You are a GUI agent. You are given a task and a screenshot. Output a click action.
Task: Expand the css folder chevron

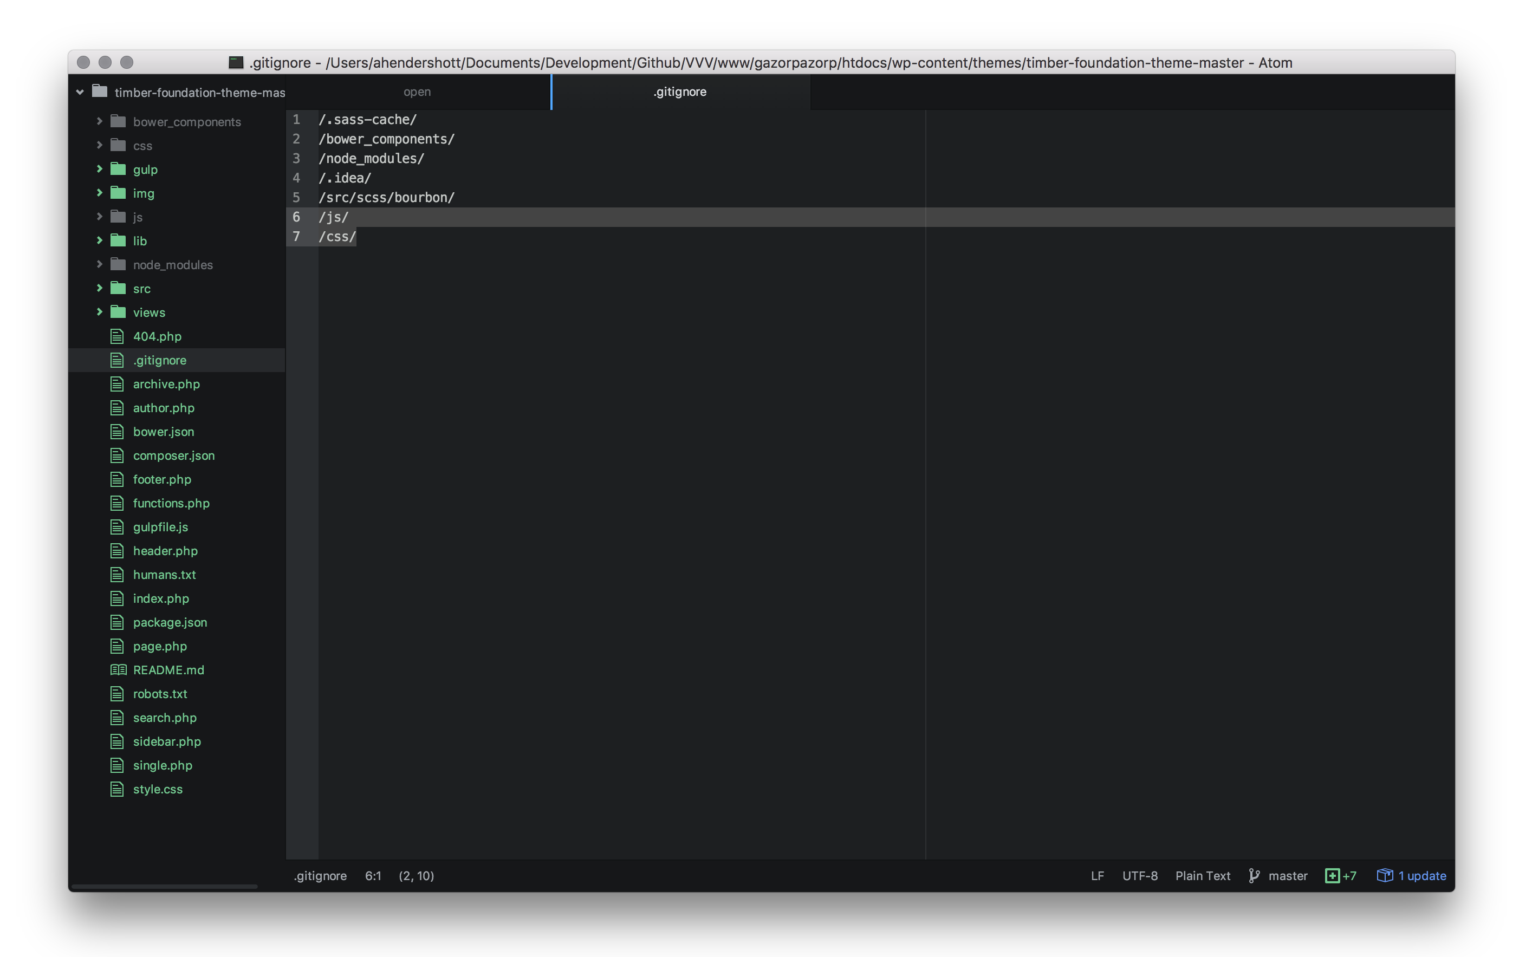(x=99, y=145)
